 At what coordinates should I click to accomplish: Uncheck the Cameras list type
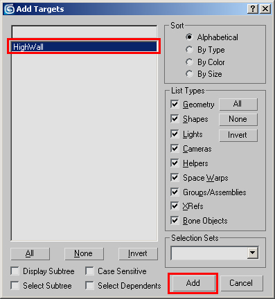point(175,149)
